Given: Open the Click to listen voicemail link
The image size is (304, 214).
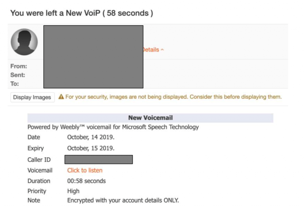Looking at the screenshot, I should click(85, 170).
